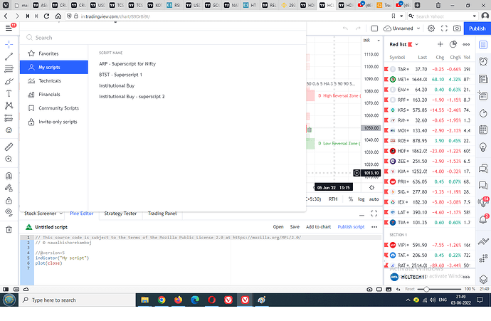Click the Publish script link
Screen dimensions: 491x321
(x=351, y=227)
